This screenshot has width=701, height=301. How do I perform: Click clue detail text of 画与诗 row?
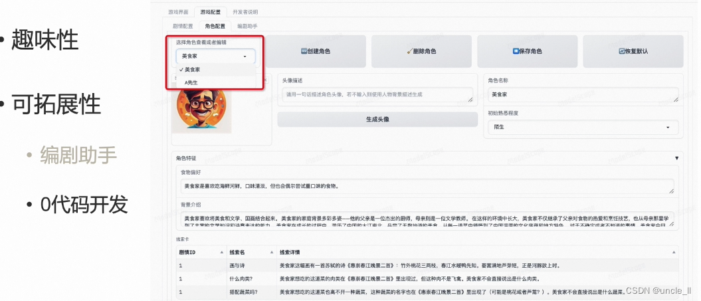(x=420, y=265)
